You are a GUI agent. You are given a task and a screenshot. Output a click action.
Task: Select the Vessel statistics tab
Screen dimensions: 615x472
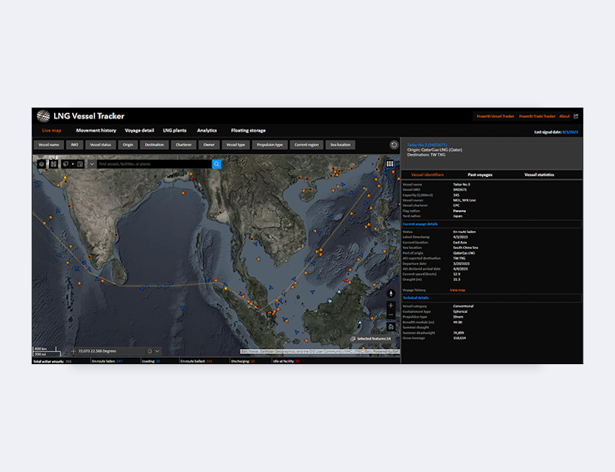(x=539, y=175)
